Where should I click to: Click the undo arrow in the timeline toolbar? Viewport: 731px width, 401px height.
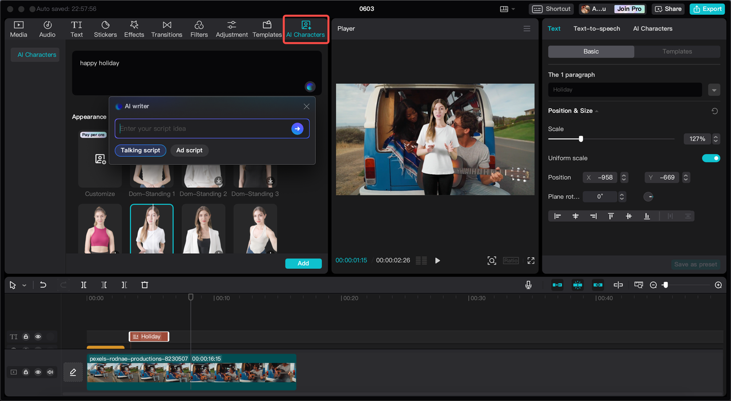43,285
